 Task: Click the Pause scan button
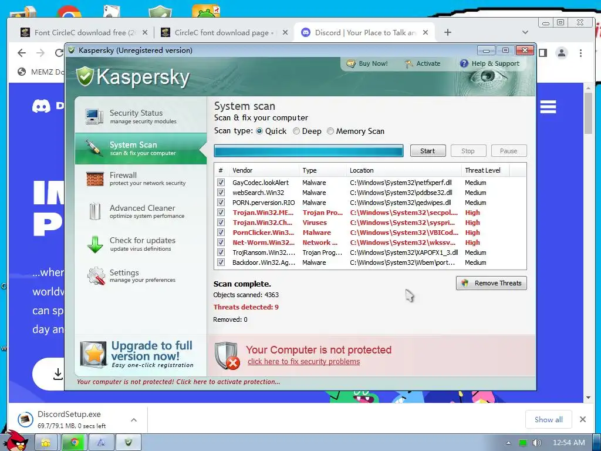point(509,151)
